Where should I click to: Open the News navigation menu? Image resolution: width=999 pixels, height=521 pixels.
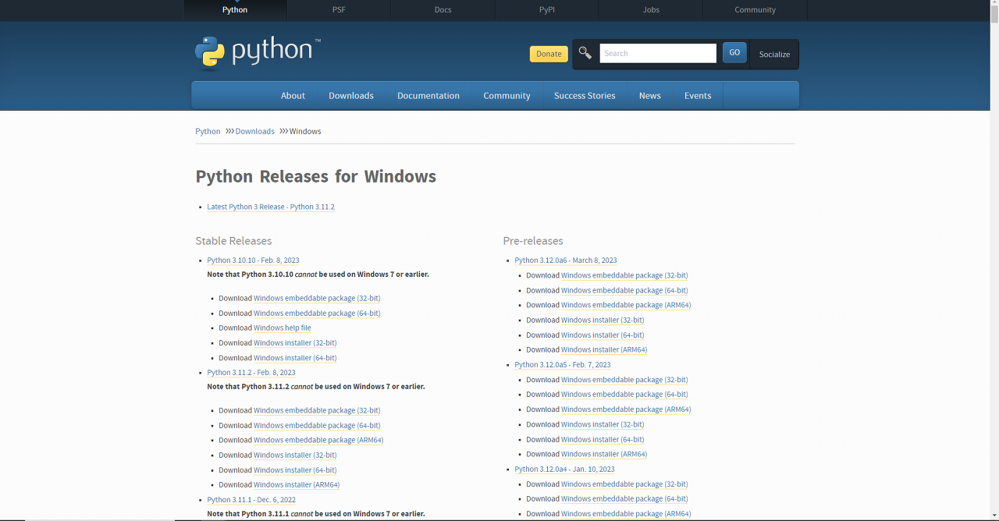(649, 95)
